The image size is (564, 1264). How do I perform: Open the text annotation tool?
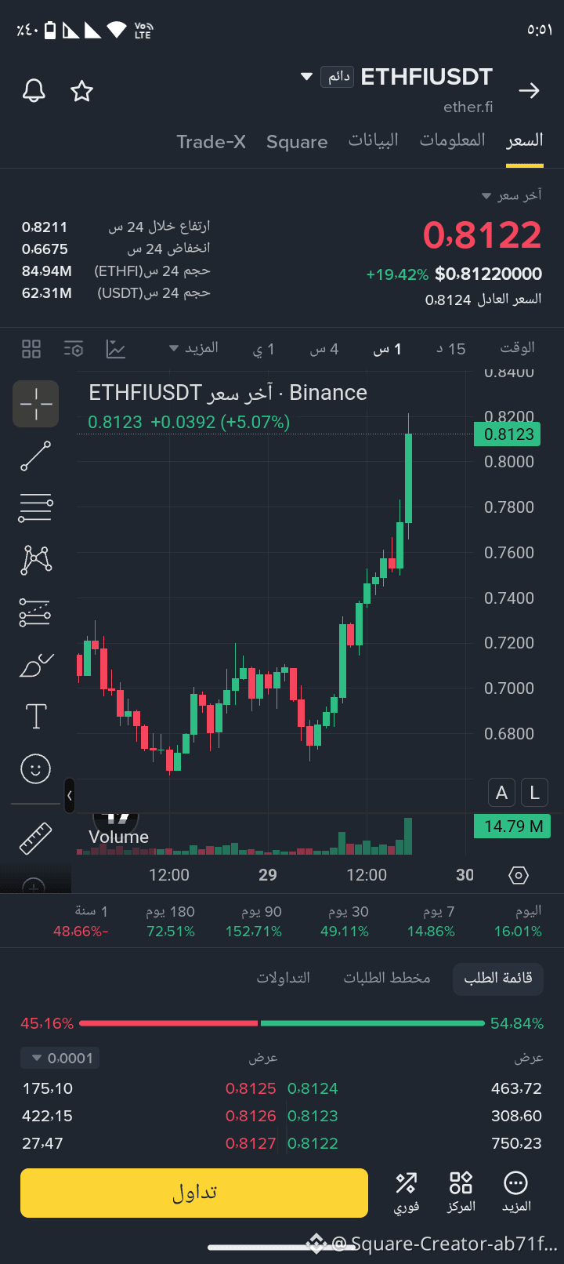click(36, 716)
